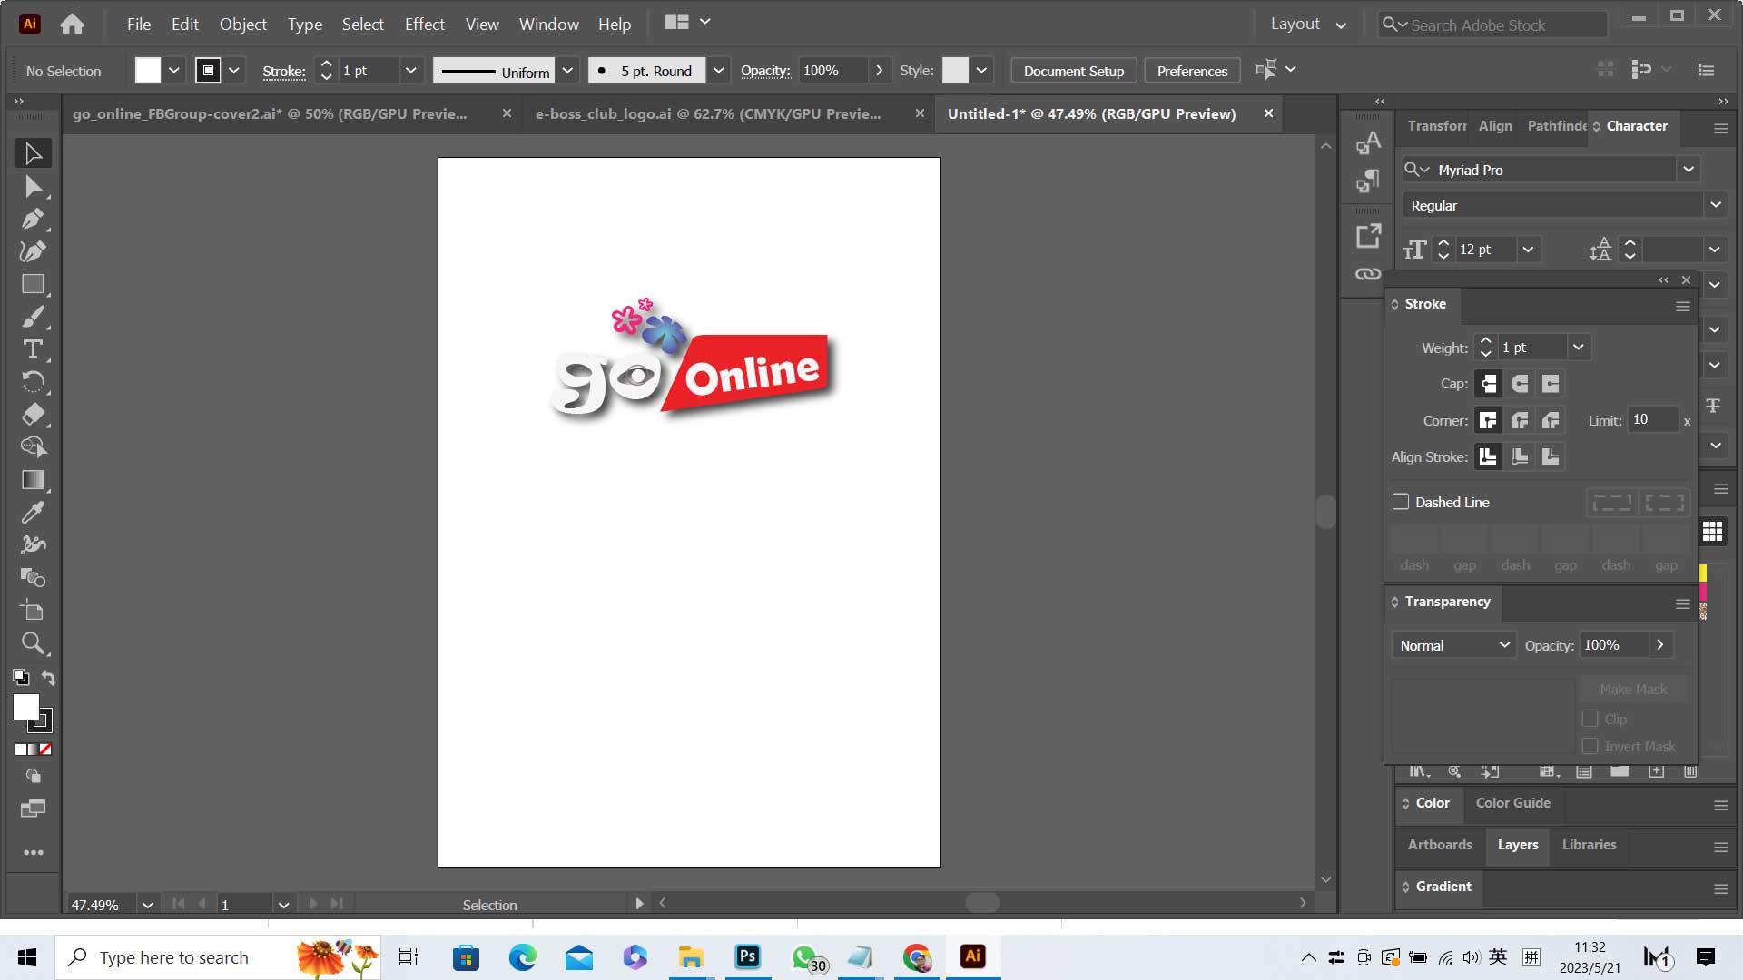Click the large fill swatch in toolbar
1743x980 pixels.
tap(26, 707)
